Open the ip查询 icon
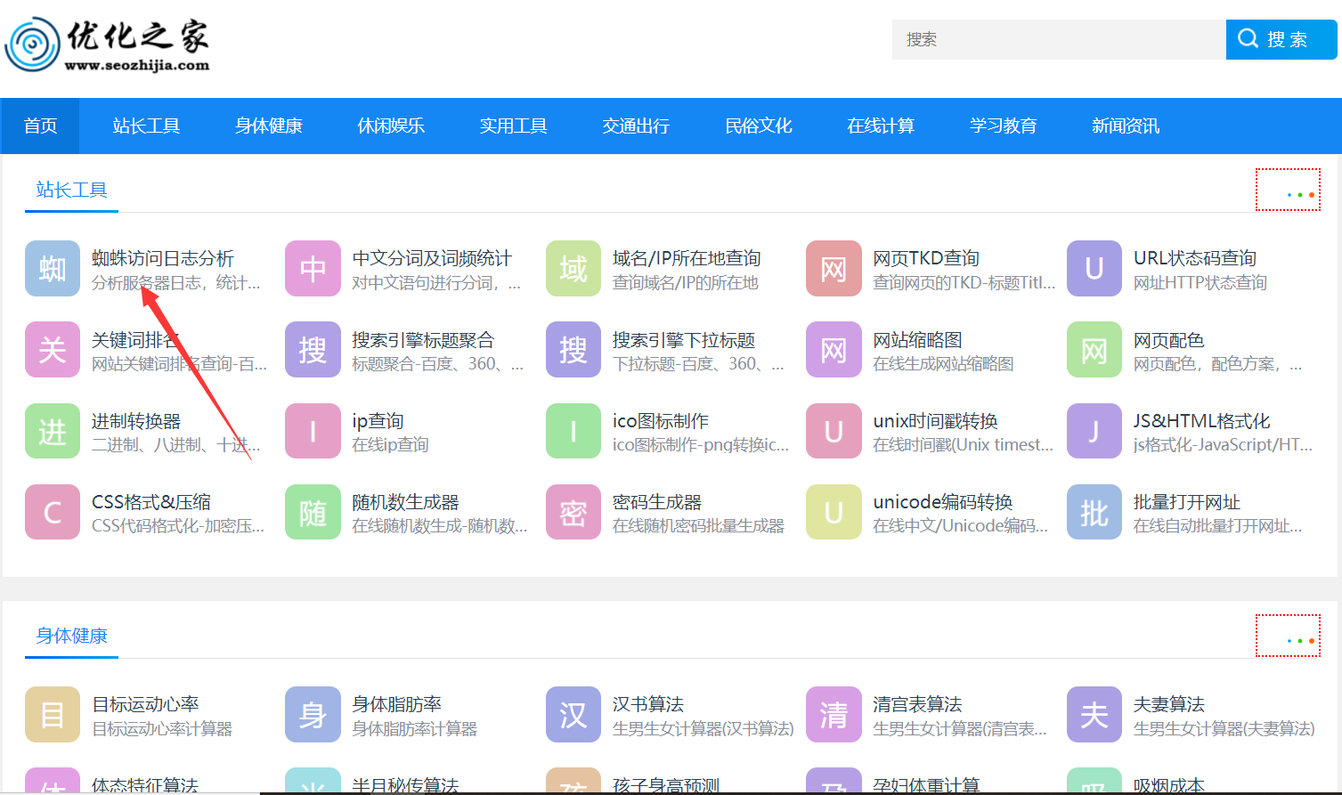Viewport: 1342px width, 795px height. coord(313,431)
